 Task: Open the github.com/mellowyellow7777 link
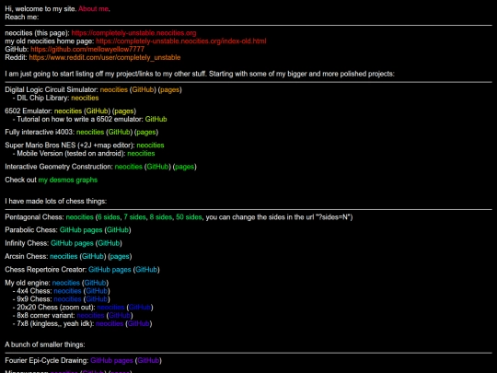coord(87,50)
